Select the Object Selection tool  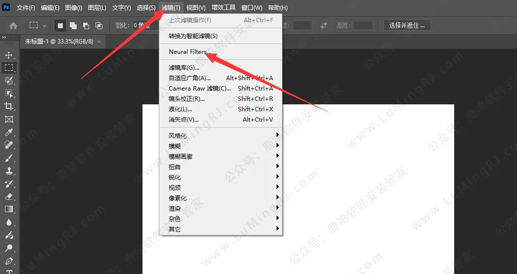click(x=9, y=93)
